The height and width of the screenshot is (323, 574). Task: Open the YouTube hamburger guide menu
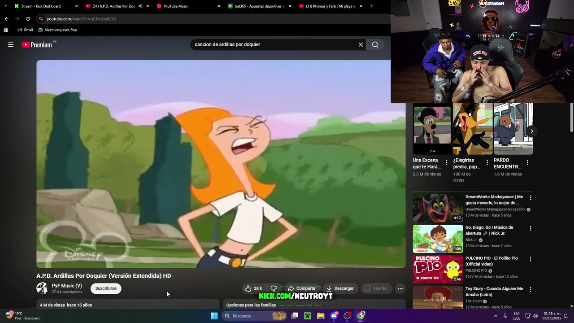coord(11,44)
